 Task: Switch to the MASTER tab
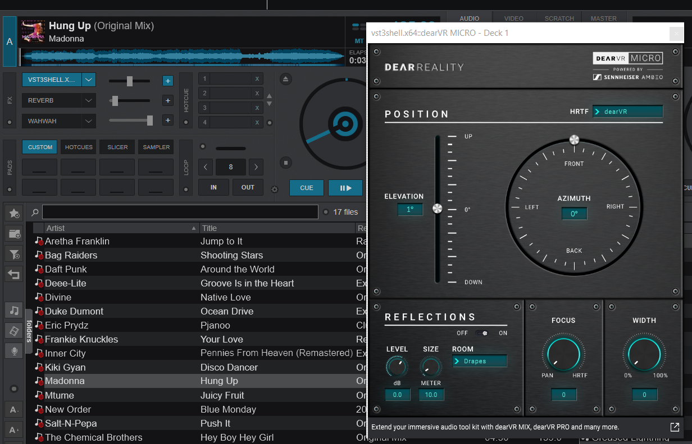(604, 18)
